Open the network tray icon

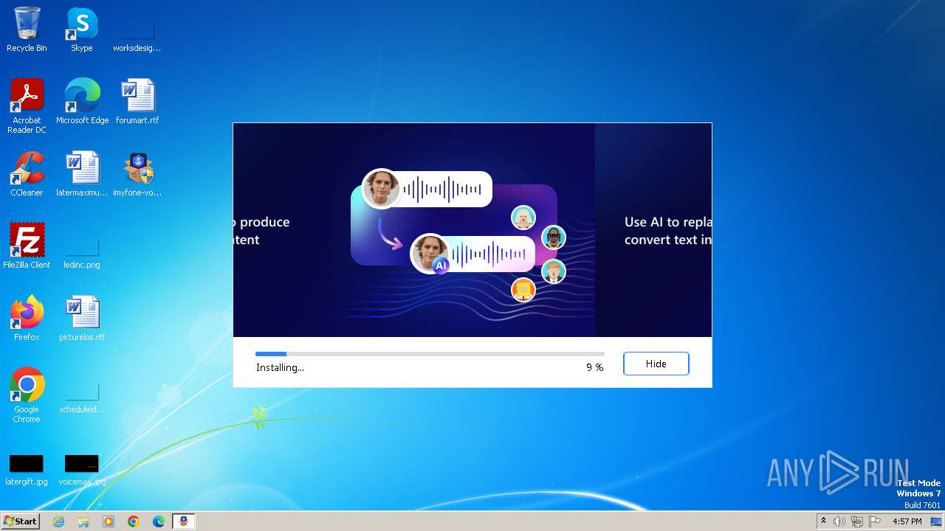(857, 521)
